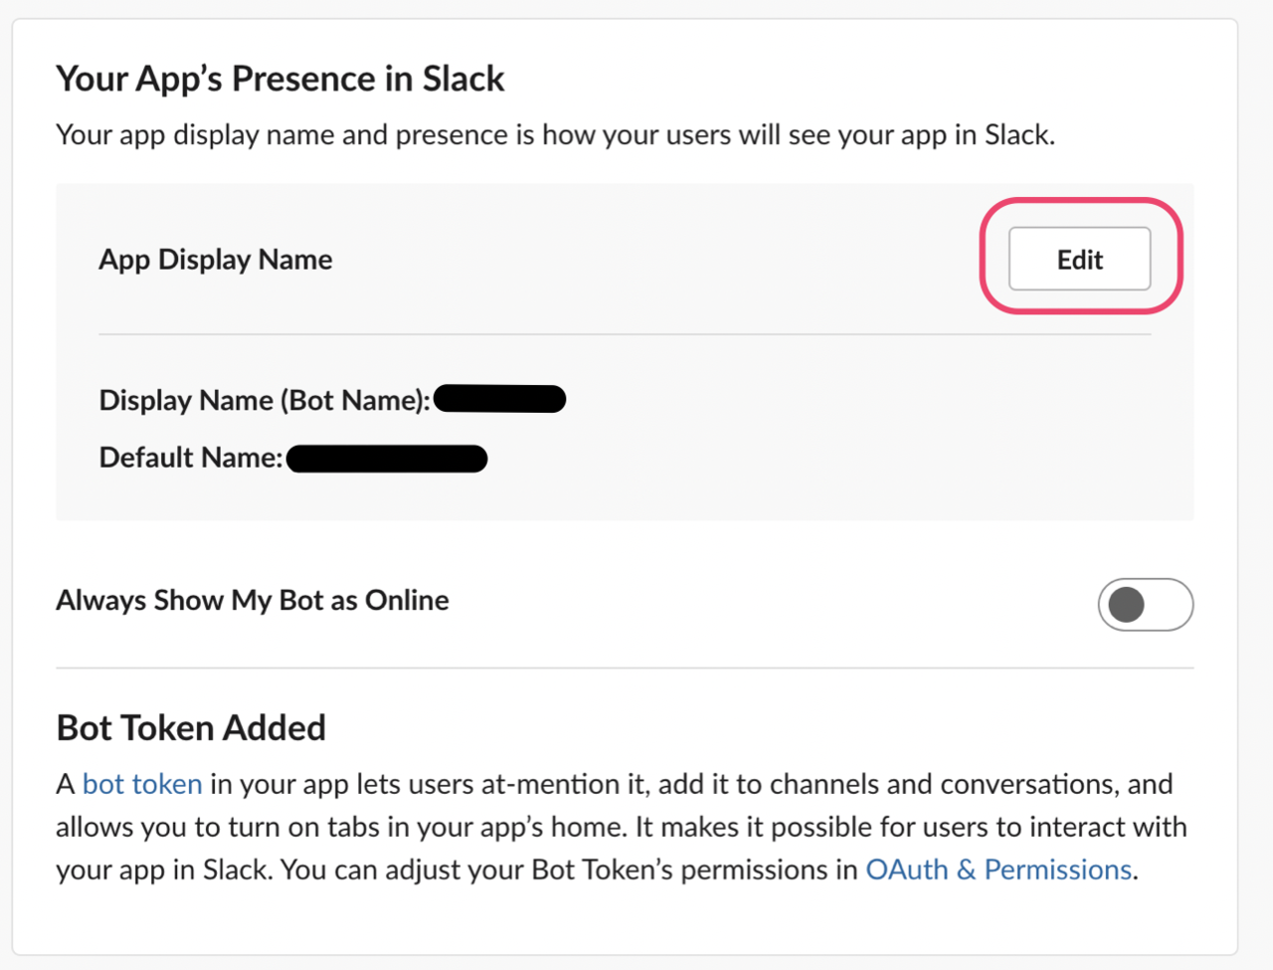Click the 'App Display Name' label
Image resolution: width=1273 pixels, height=970 pixels.
point(216,260)
